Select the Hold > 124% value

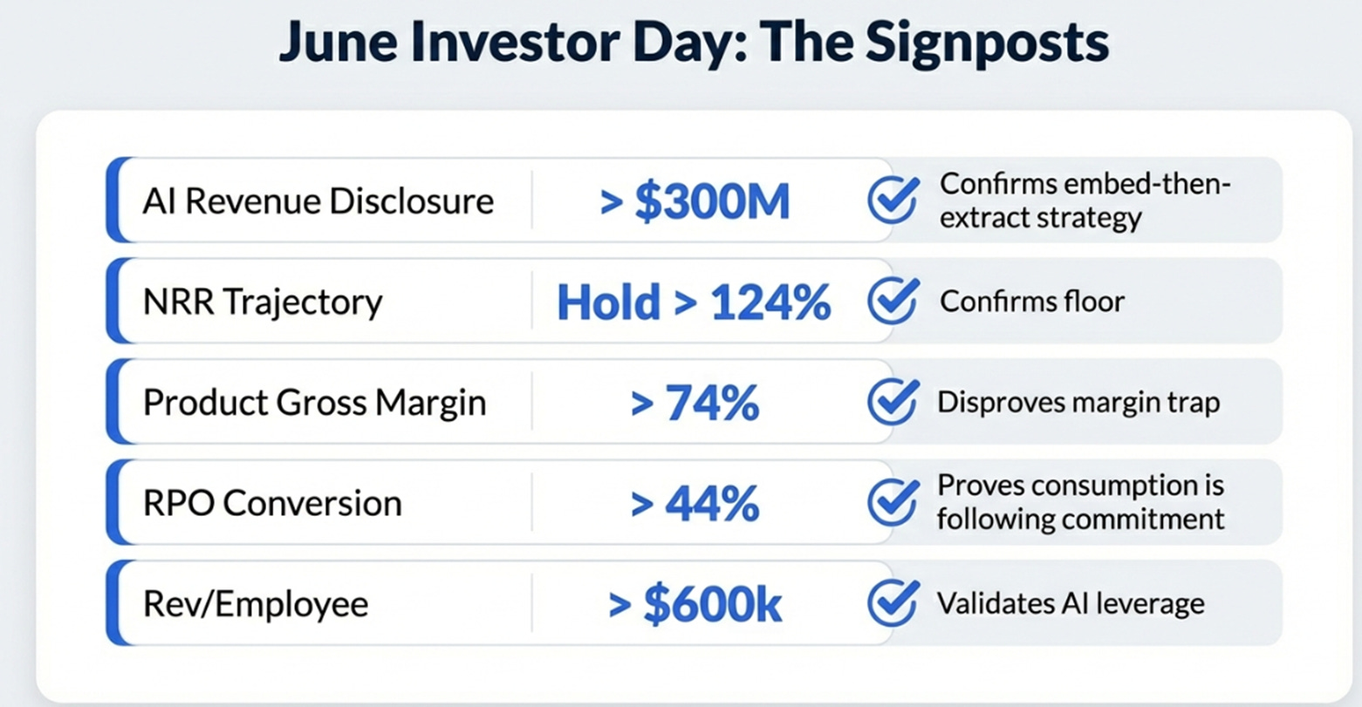pyautogui.click(x=694, y=303)
